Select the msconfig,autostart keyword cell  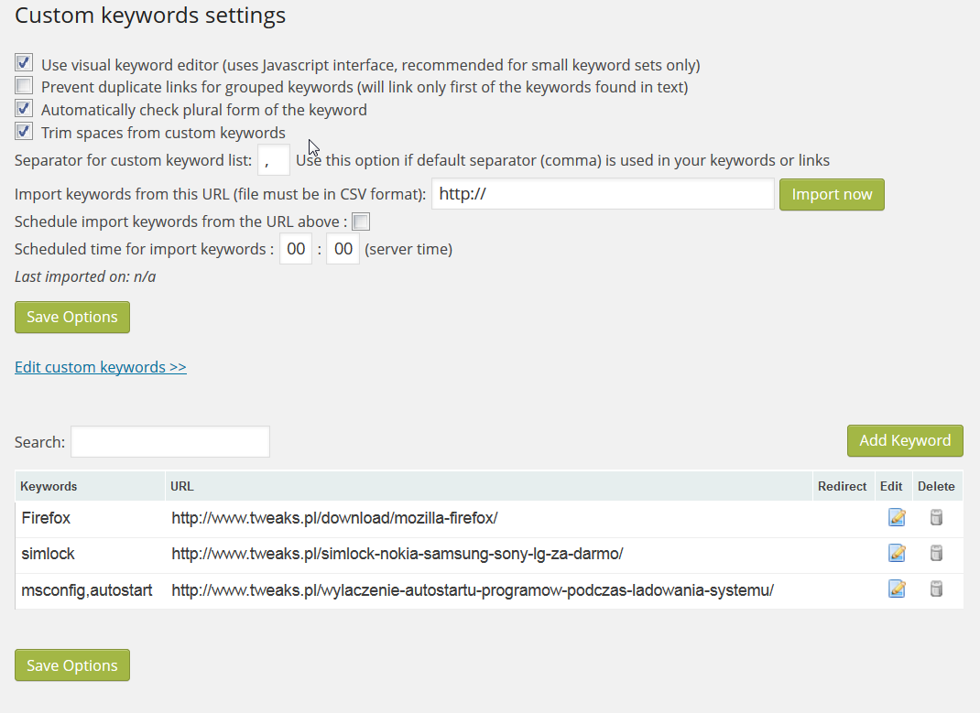91,590
